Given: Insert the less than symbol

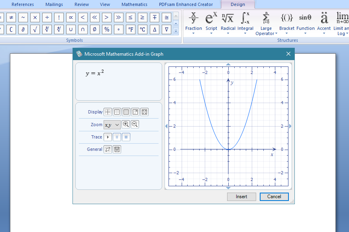Looking at the screenshot, I should [83, 18].
